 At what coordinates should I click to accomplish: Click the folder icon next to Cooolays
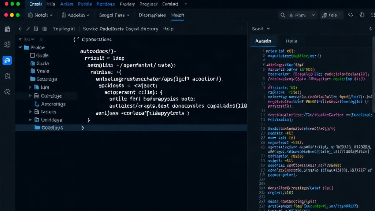coord(37,127)
